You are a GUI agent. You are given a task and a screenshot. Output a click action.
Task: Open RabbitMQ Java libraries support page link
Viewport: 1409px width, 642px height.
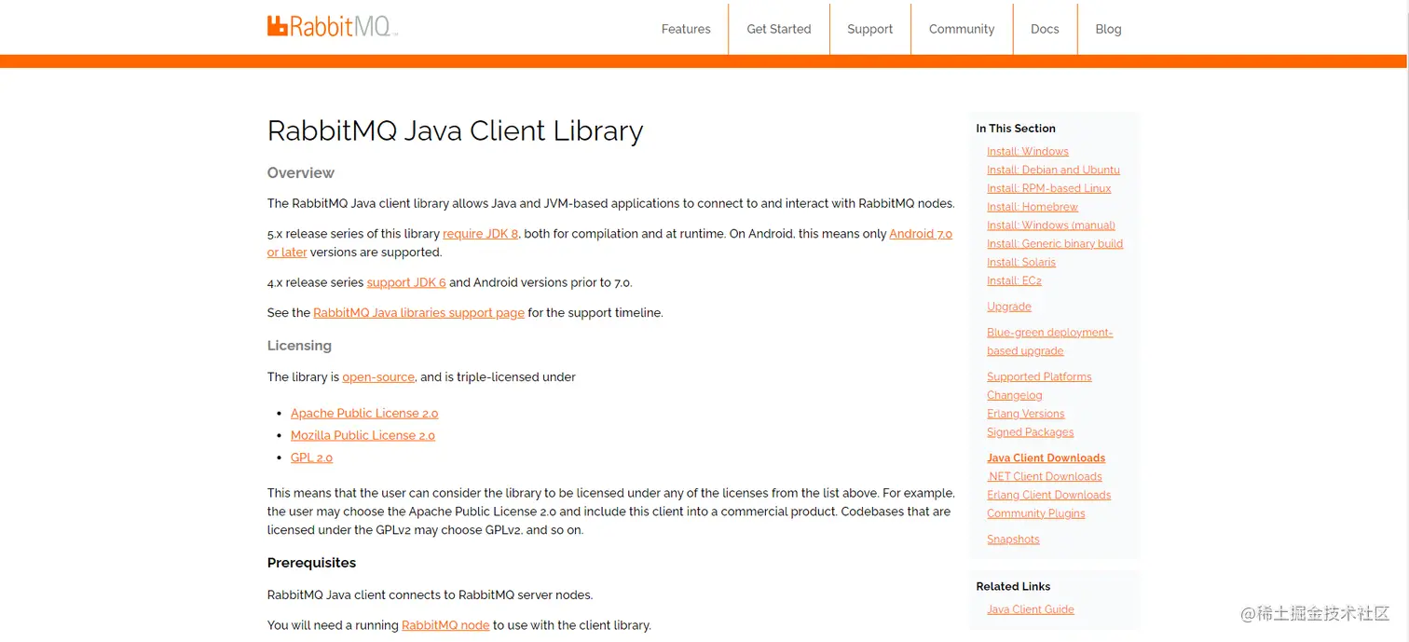418,313
